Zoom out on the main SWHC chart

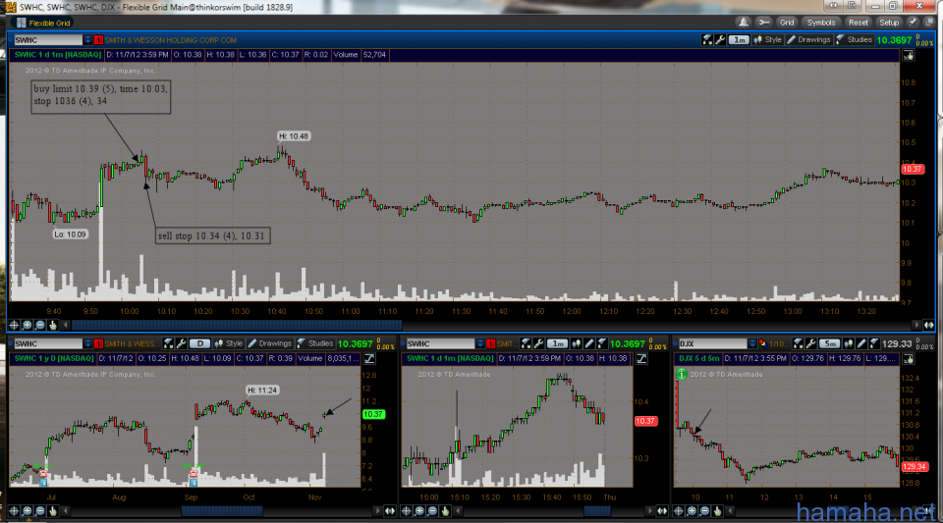(39, 325)
